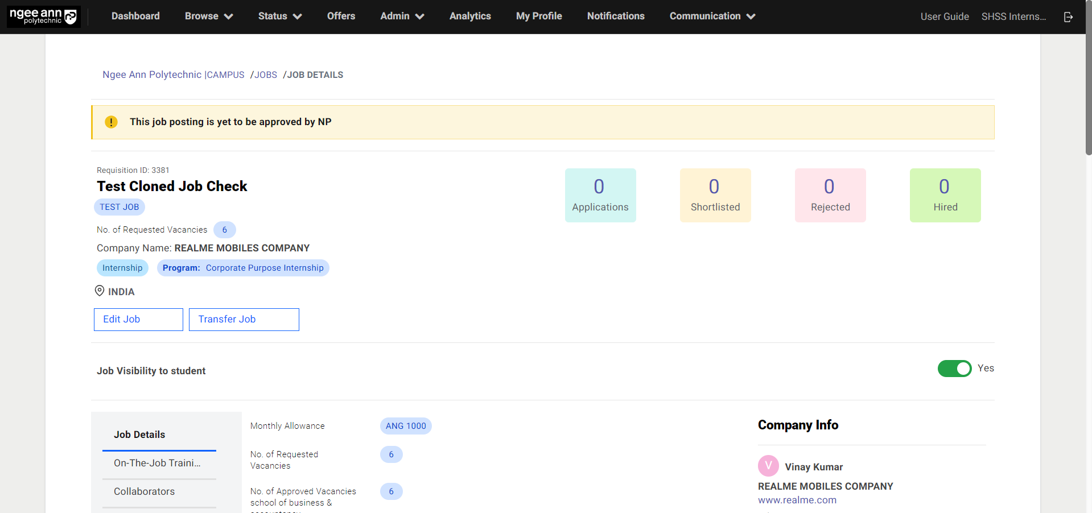Open the Communication dropdown menu

pyautogui.click(x=712, y=16)
